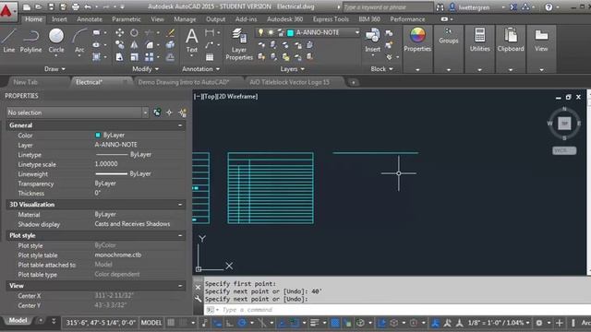
Task: Open the Utilities calculator panel
Action: 480,40
